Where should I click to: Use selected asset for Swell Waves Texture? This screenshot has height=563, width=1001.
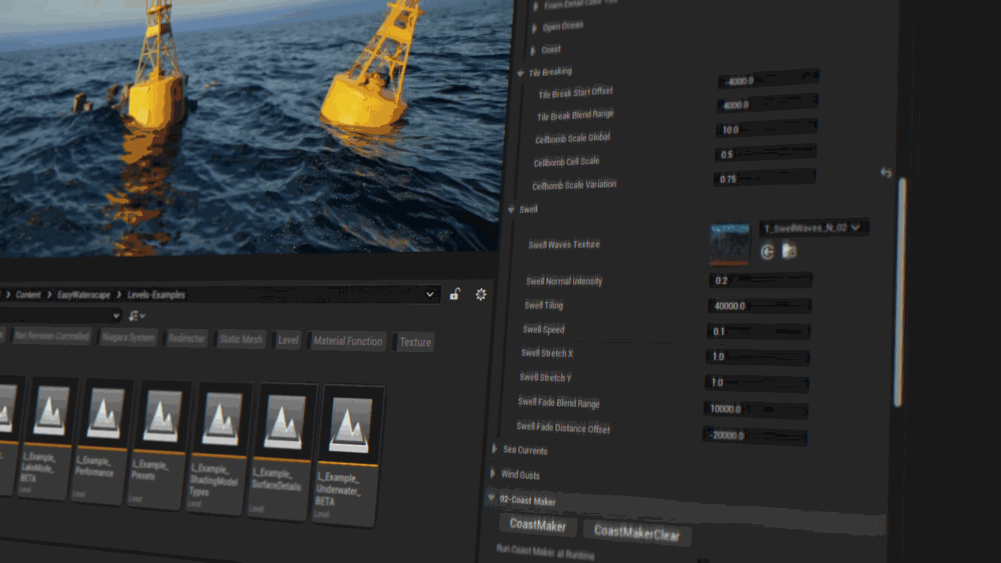tap(768, 251)
